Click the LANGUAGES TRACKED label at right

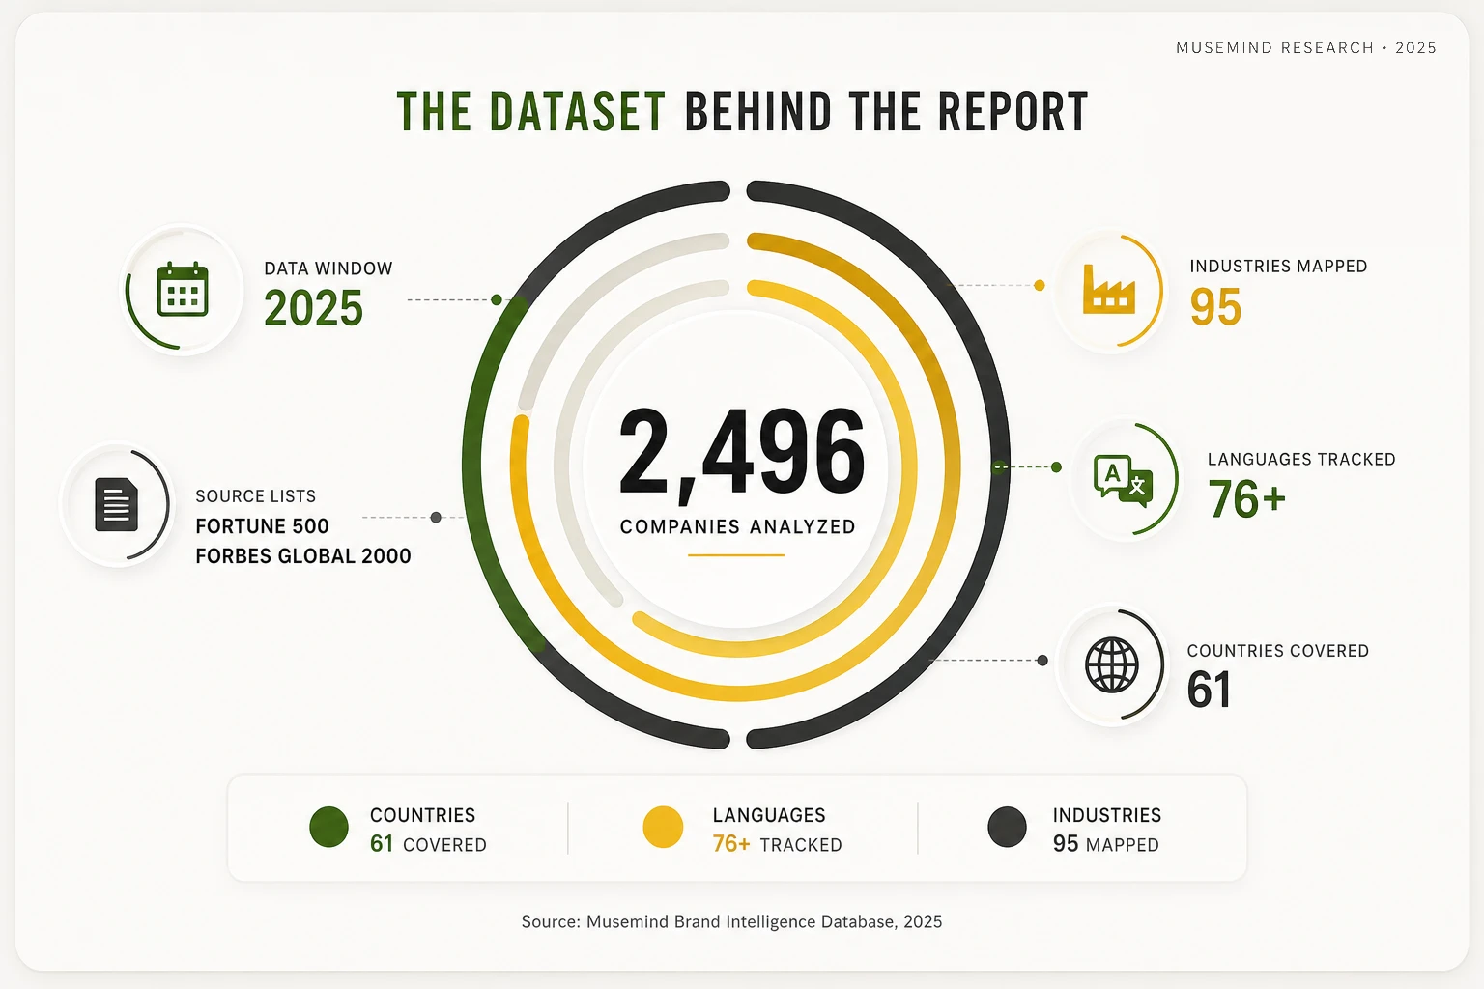tap(1301, 460)
